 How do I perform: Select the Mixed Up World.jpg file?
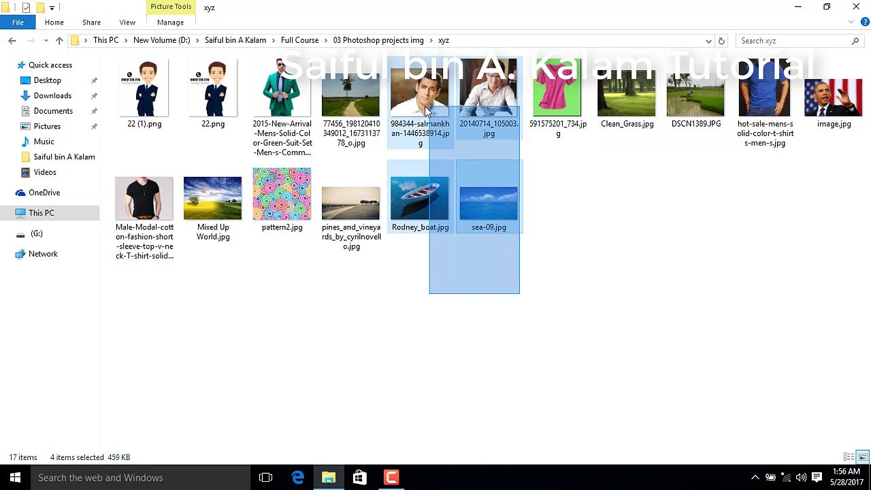tap(213, 208)
